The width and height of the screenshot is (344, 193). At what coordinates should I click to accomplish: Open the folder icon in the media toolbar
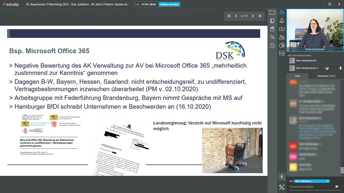(272, 13)
